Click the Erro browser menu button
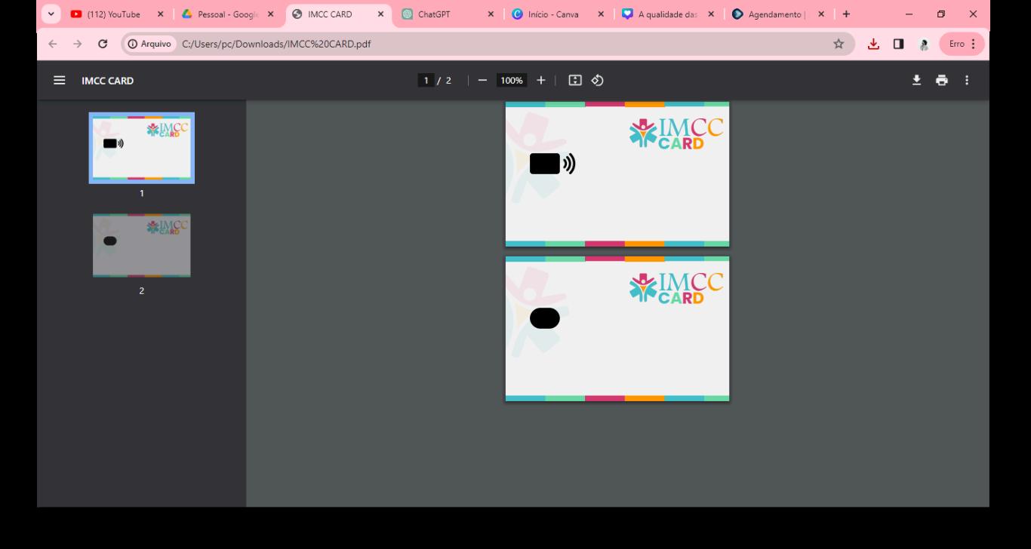 (962, 44)
